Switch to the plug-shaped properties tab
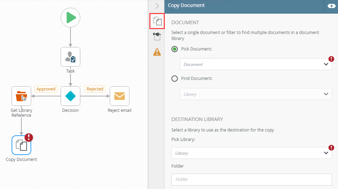Viewport: 338px width, 189px height. (x=157, y=36)
